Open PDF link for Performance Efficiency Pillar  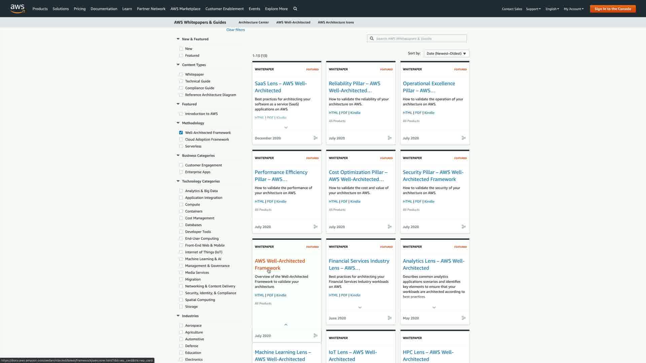270,202
